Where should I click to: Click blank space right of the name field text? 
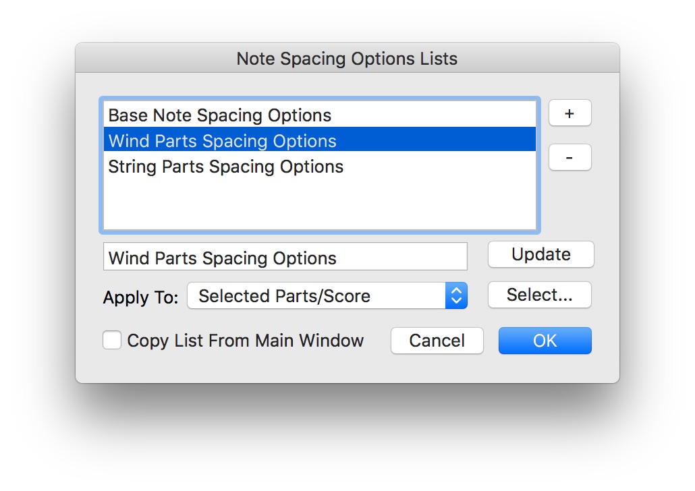[405, 258]
